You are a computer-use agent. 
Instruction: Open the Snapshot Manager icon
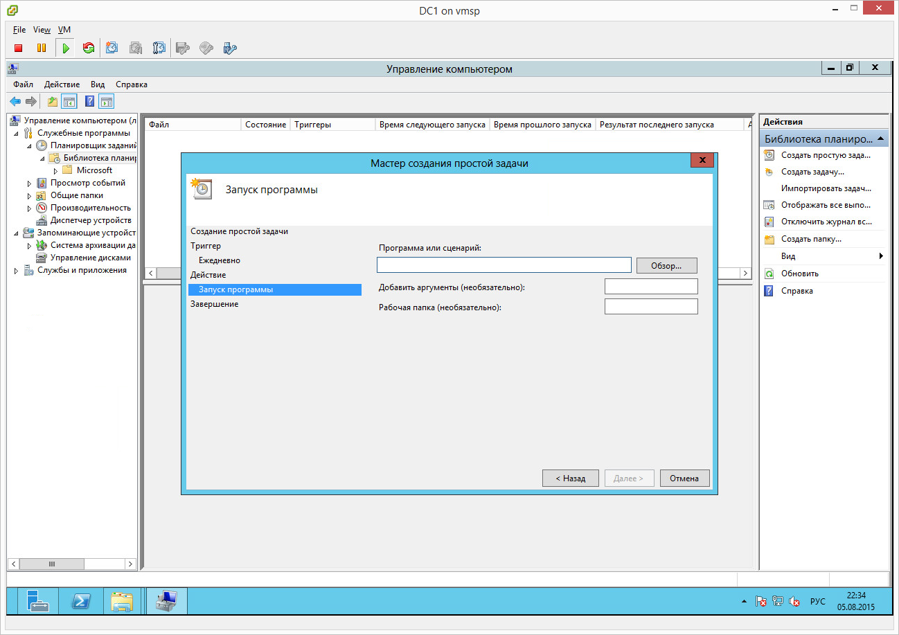(159, 48)
